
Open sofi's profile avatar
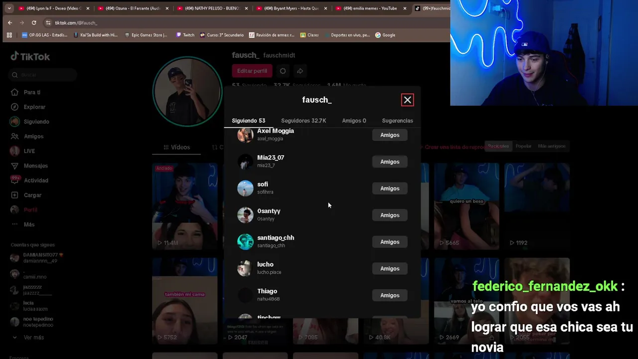pos(245,188)
